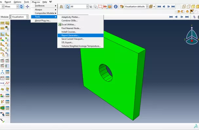Step to next frame in top toolbar

pyautogui.click(x=169, y=7)
